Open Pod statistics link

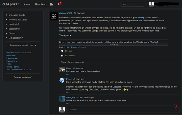pos(11,61)
